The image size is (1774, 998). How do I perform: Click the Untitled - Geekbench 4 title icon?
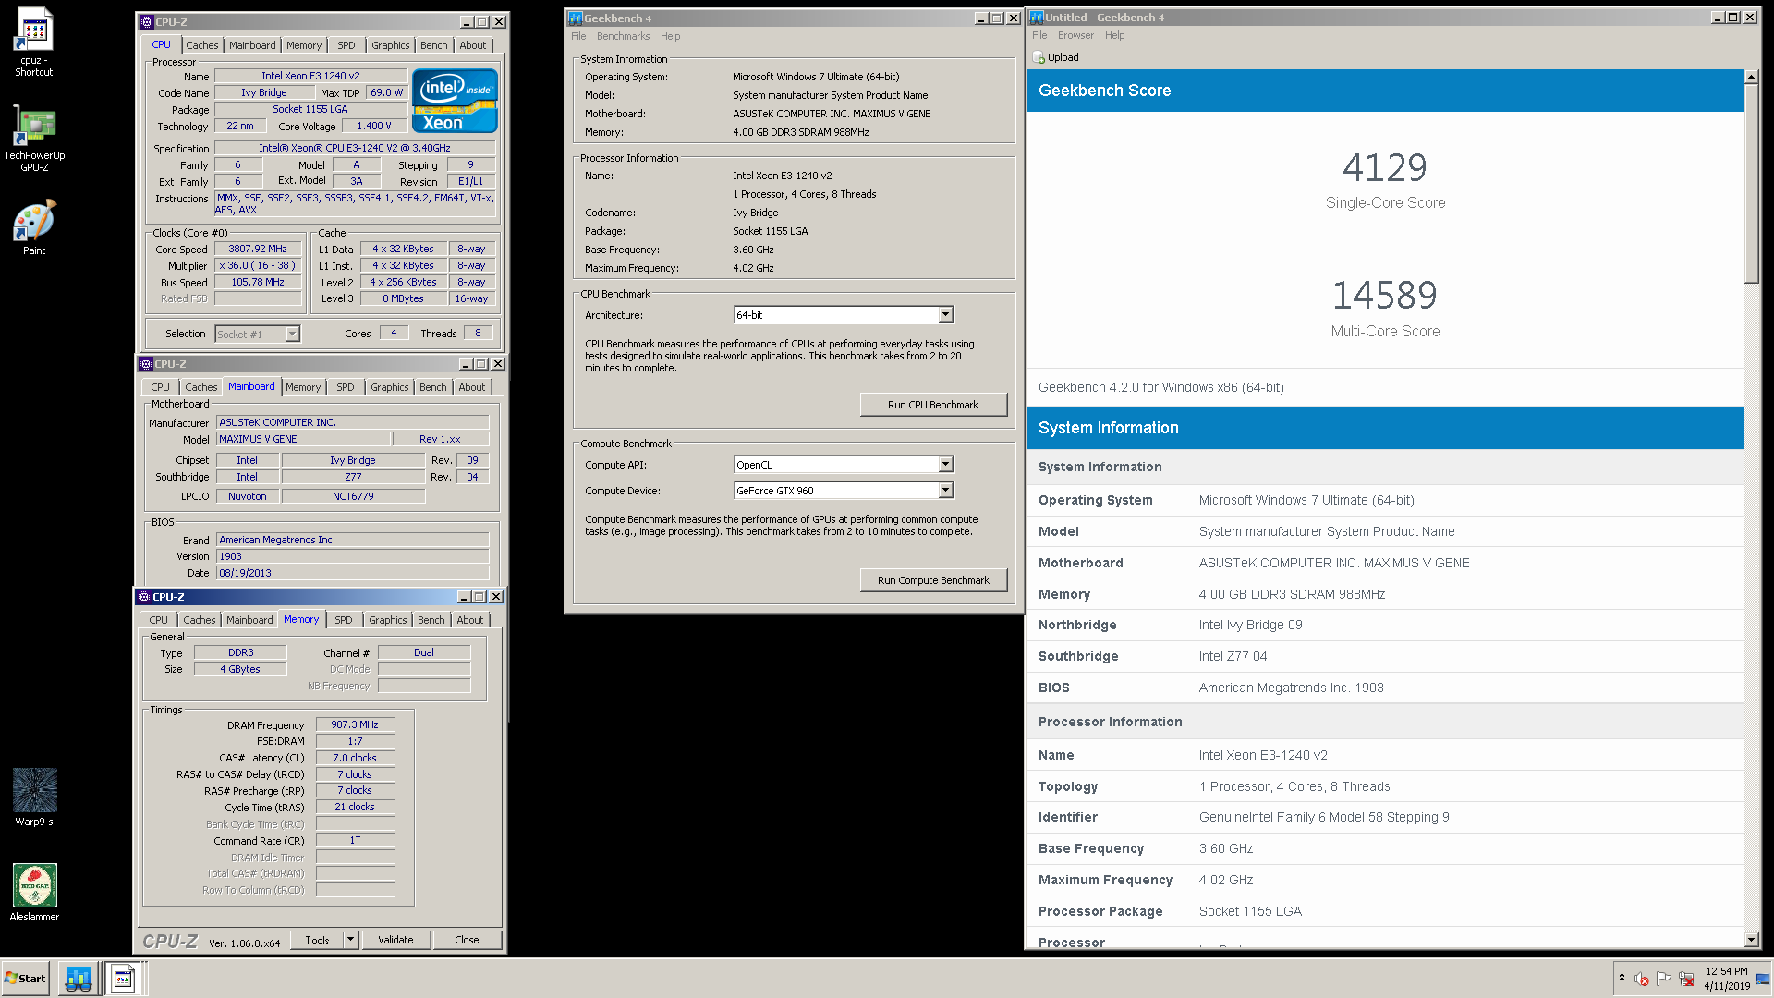[x=1037, y=18]
